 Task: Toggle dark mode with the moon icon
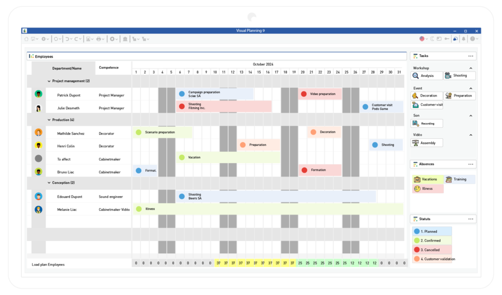432,38
